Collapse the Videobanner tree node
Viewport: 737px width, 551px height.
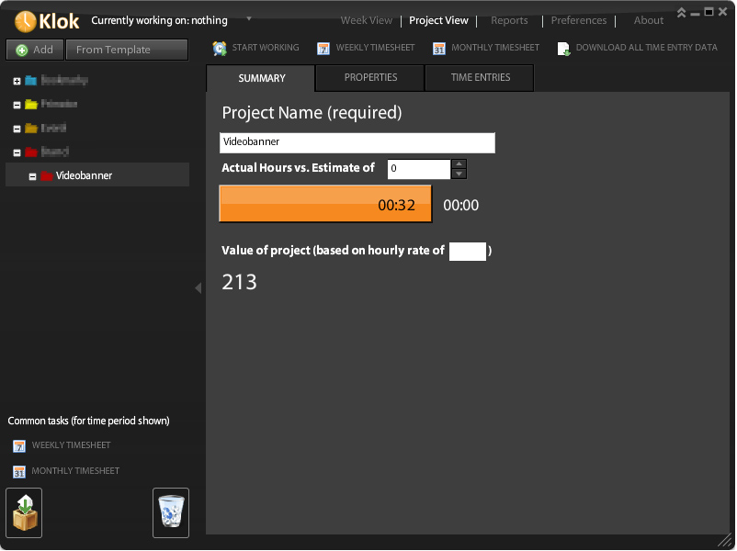[x=32, y=176]
